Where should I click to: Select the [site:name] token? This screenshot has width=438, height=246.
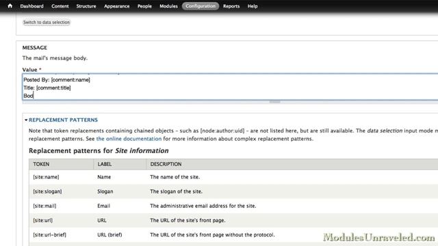pyautogui.click(x=46, y=177)
